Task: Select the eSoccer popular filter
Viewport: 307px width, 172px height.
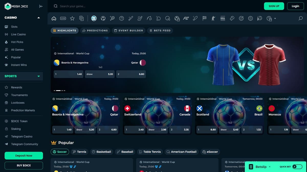Action: 210,152
